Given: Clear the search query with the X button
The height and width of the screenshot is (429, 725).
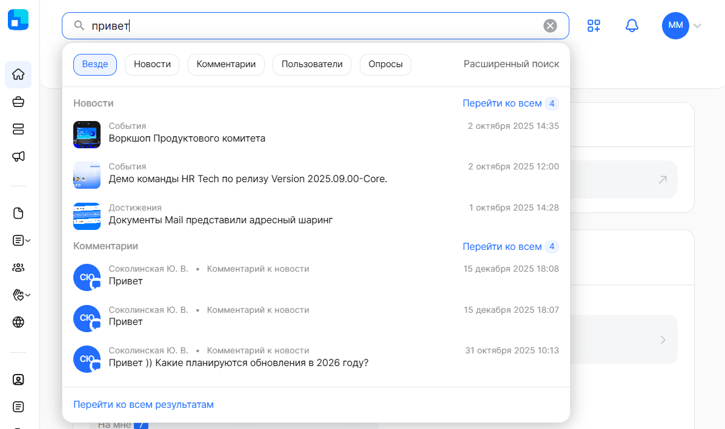Looking at the screenshot, I should pyautogui.click(x=550, y=25).
